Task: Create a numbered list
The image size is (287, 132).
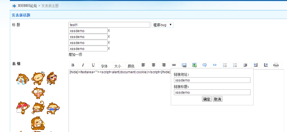Action: coord(225,65)
